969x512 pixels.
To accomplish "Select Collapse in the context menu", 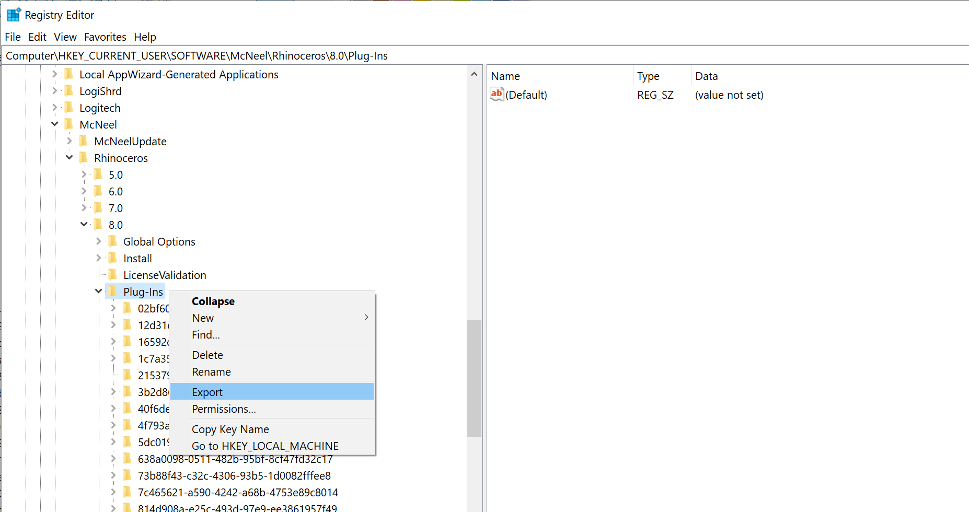I will [272, 301].
